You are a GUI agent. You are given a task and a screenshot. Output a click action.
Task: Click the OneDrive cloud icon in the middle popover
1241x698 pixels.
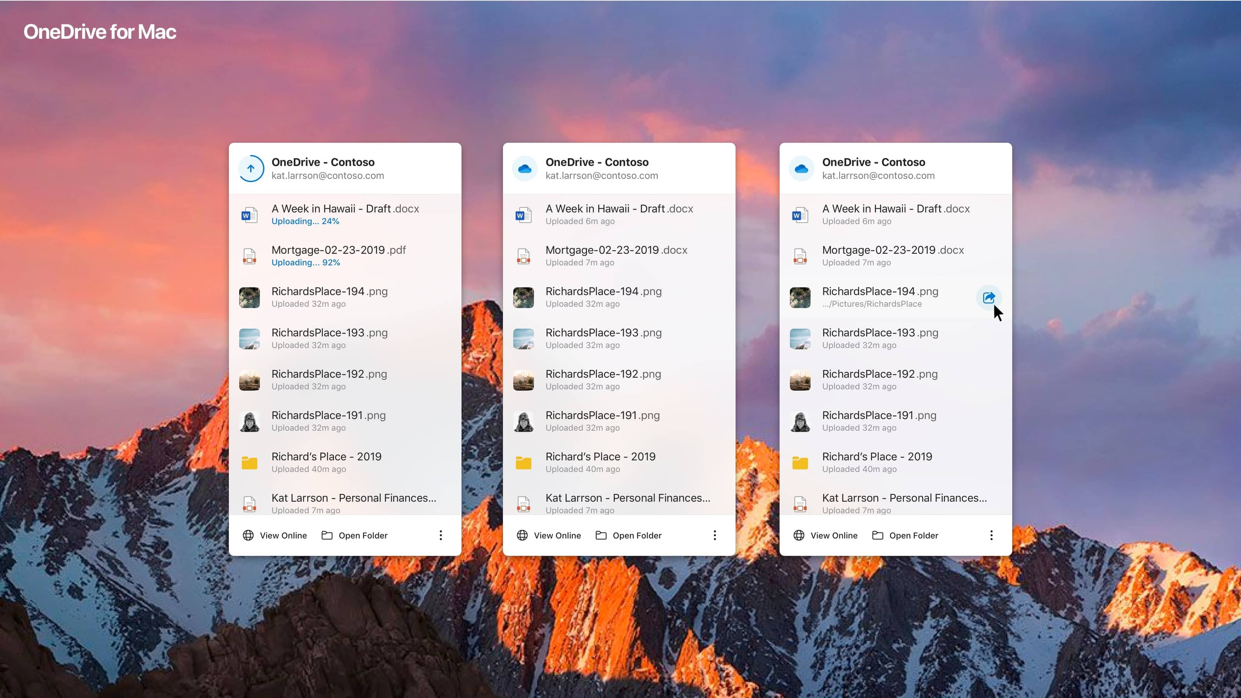[525, 168]
